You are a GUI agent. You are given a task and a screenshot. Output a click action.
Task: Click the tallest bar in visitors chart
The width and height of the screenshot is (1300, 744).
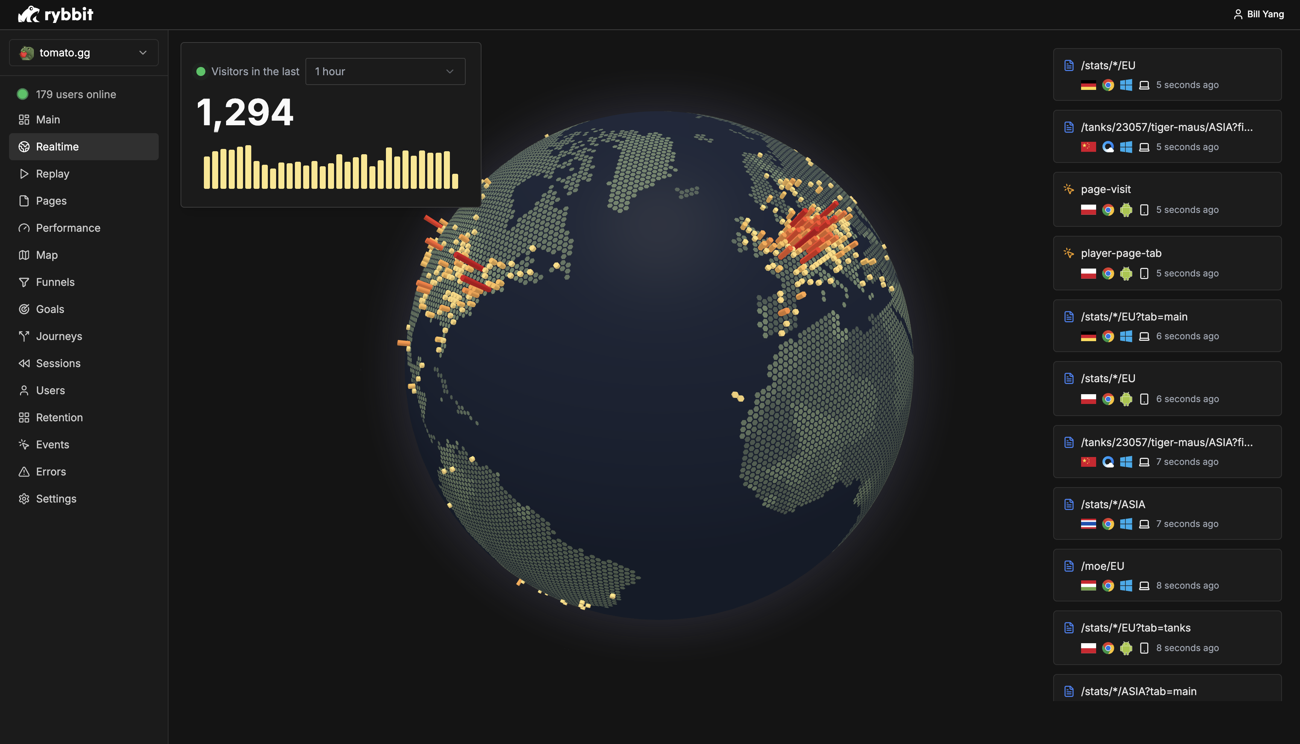coord(248,168)
